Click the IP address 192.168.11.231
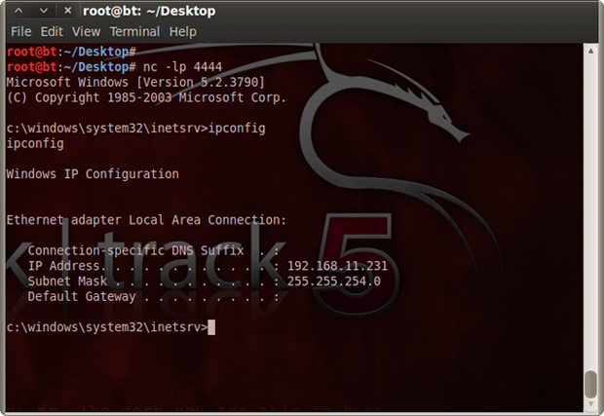 coord(337,266)
